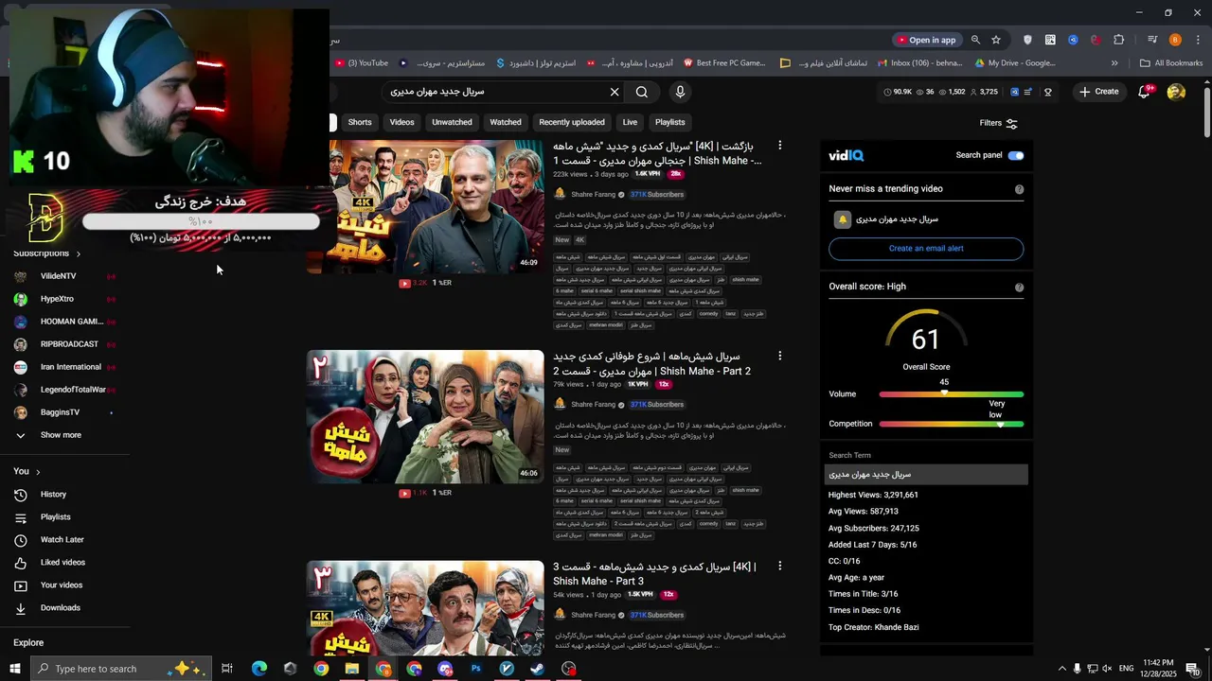Viewport: 1212px width, 681px height.
Task: Click the shield extension icon in toolbar
Action: click(1028, 40)
